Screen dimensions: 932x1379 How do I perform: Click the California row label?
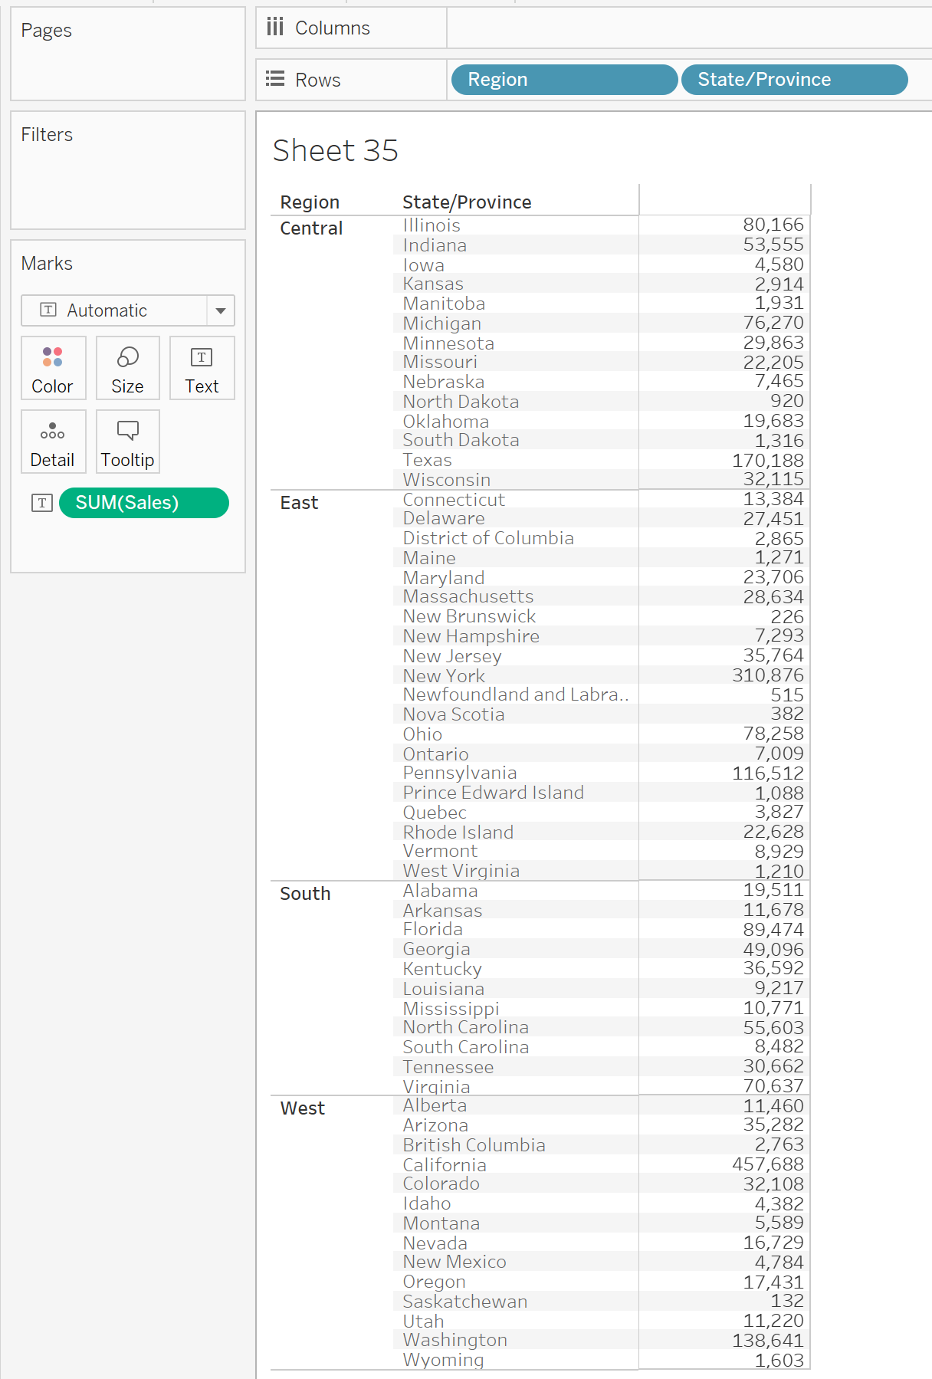(x=445, y=1165)
